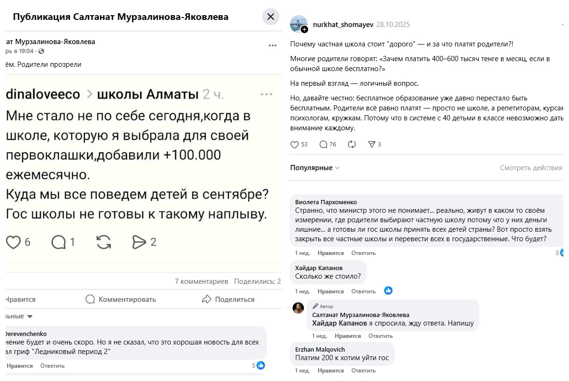Toggle Нравится on Виолета Пархоменко's comment

330,253
